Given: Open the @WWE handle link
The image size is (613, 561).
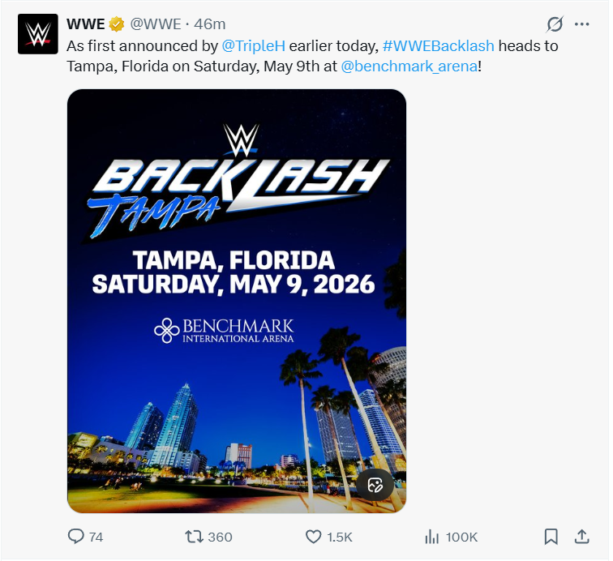Looking at the screenshot, I should pyautogui.click(x=156, y=24).
